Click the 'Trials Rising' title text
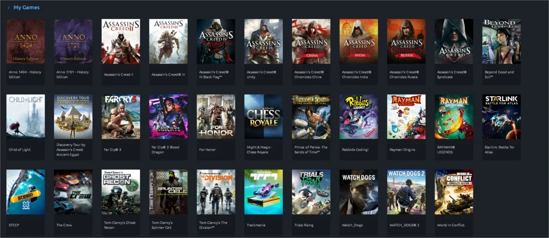 pos(304,225)
